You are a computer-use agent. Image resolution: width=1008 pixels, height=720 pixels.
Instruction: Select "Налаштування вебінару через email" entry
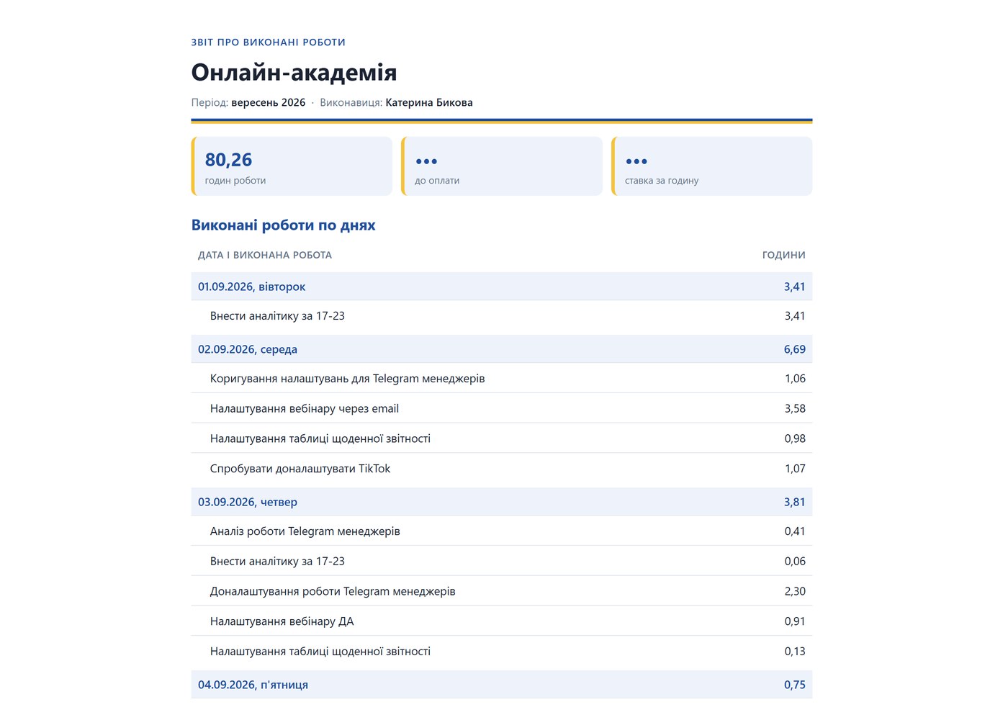click(x=305, y=409)
